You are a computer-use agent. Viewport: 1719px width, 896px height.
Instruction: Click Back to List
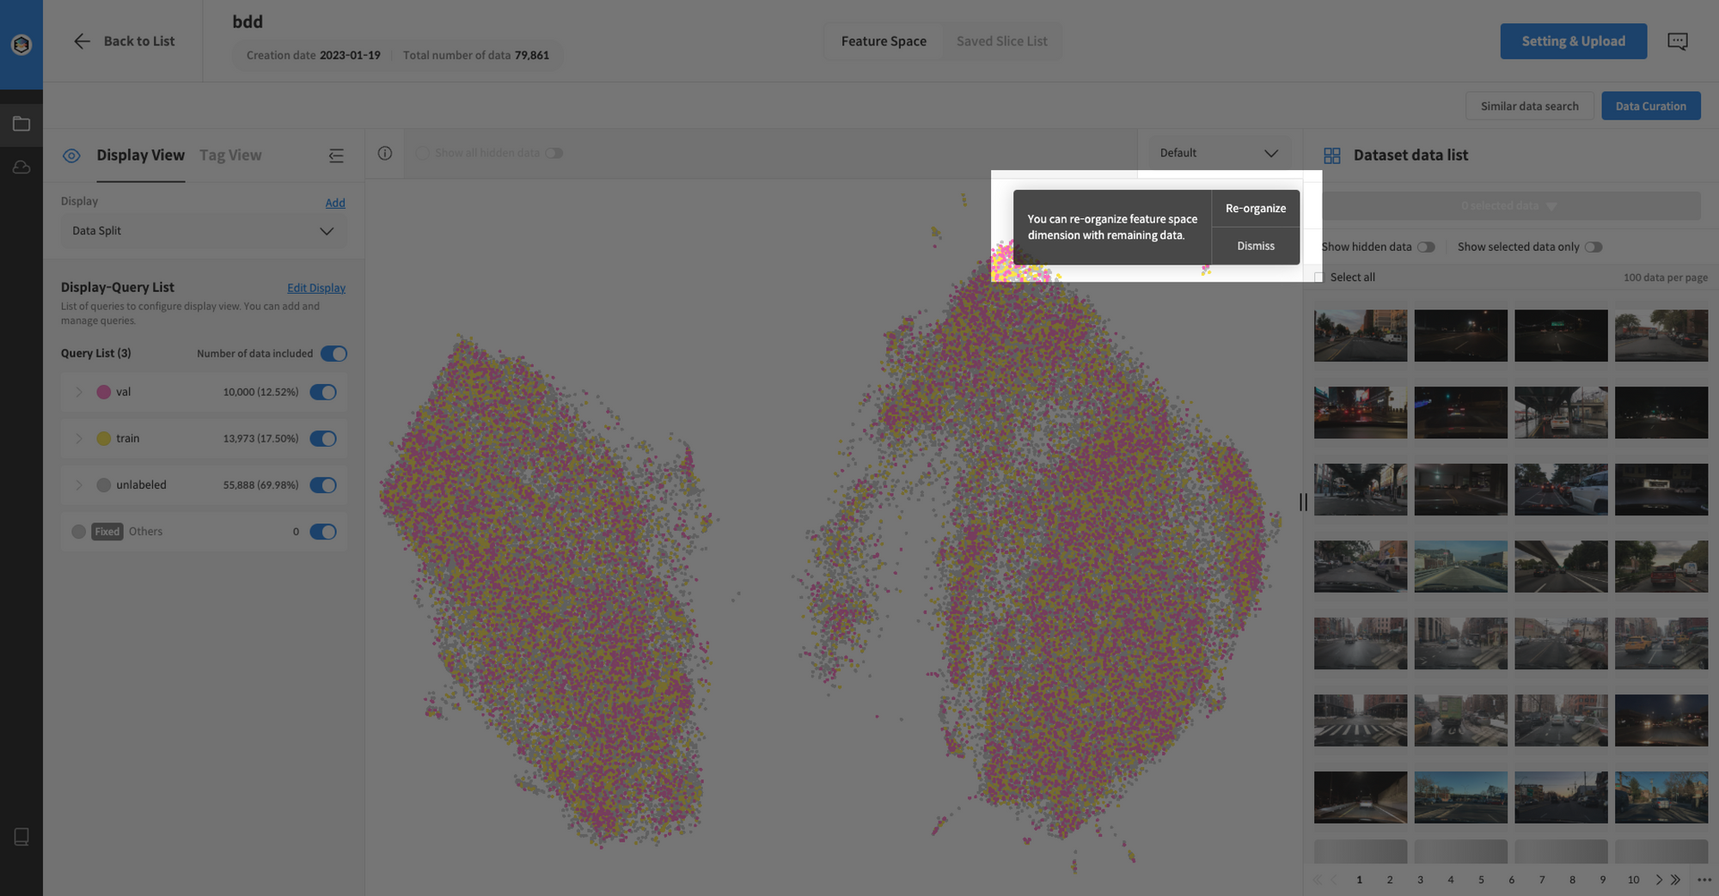coord(139,41)
